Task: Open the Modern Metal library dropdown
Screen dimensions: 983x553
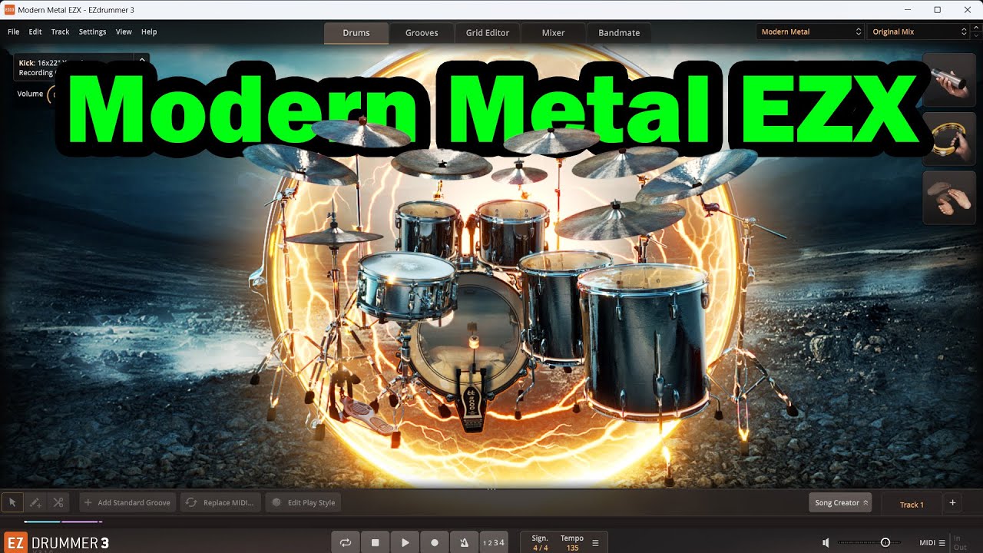Action: 810,31
